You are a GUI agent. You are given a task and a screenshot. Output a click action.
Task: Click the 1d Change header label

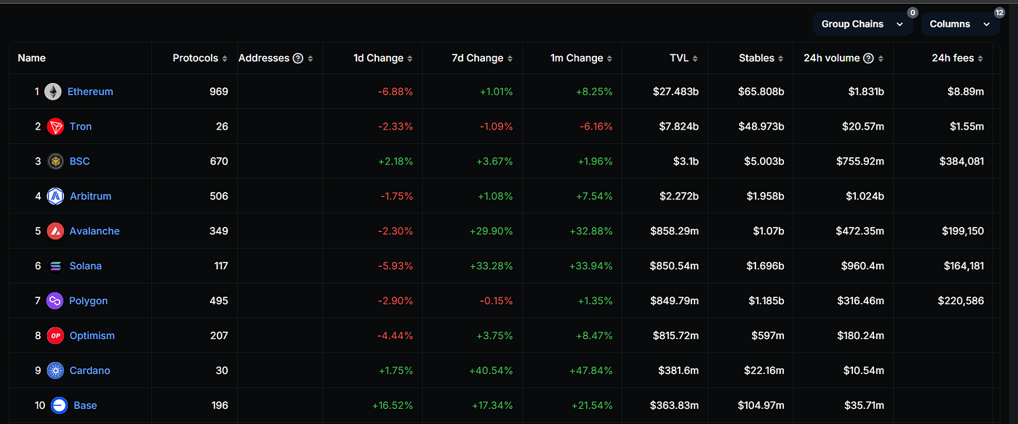[x=378, y=58]
